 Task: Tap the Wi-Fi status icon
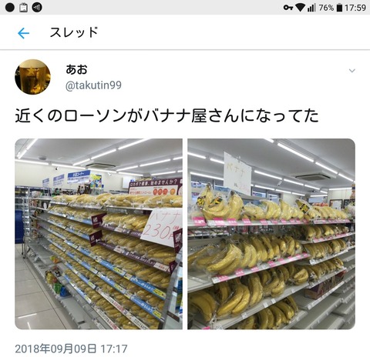click(x=300, y=8)
